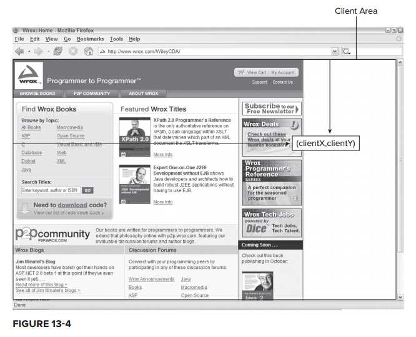Click the Support link in header
This screenshot has height=337, width=416.
259,82
